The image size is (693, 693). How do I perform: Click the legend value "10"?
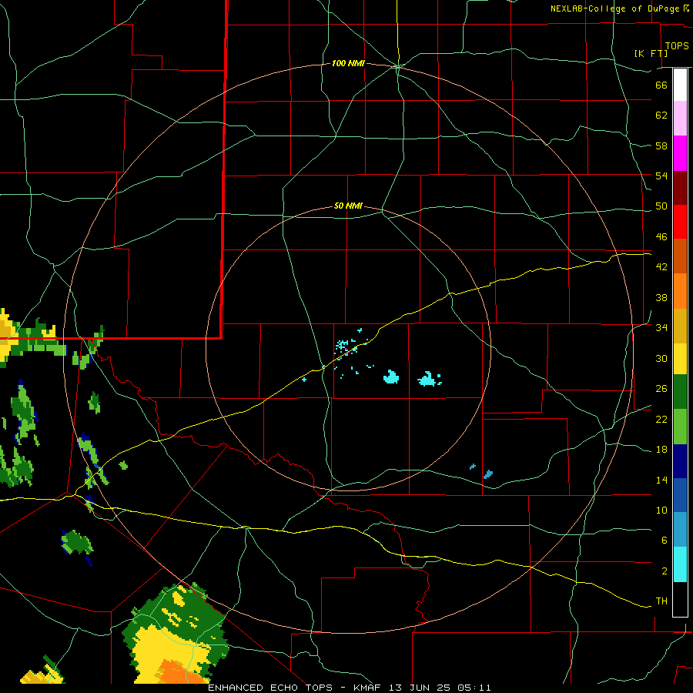pos(661,511)
